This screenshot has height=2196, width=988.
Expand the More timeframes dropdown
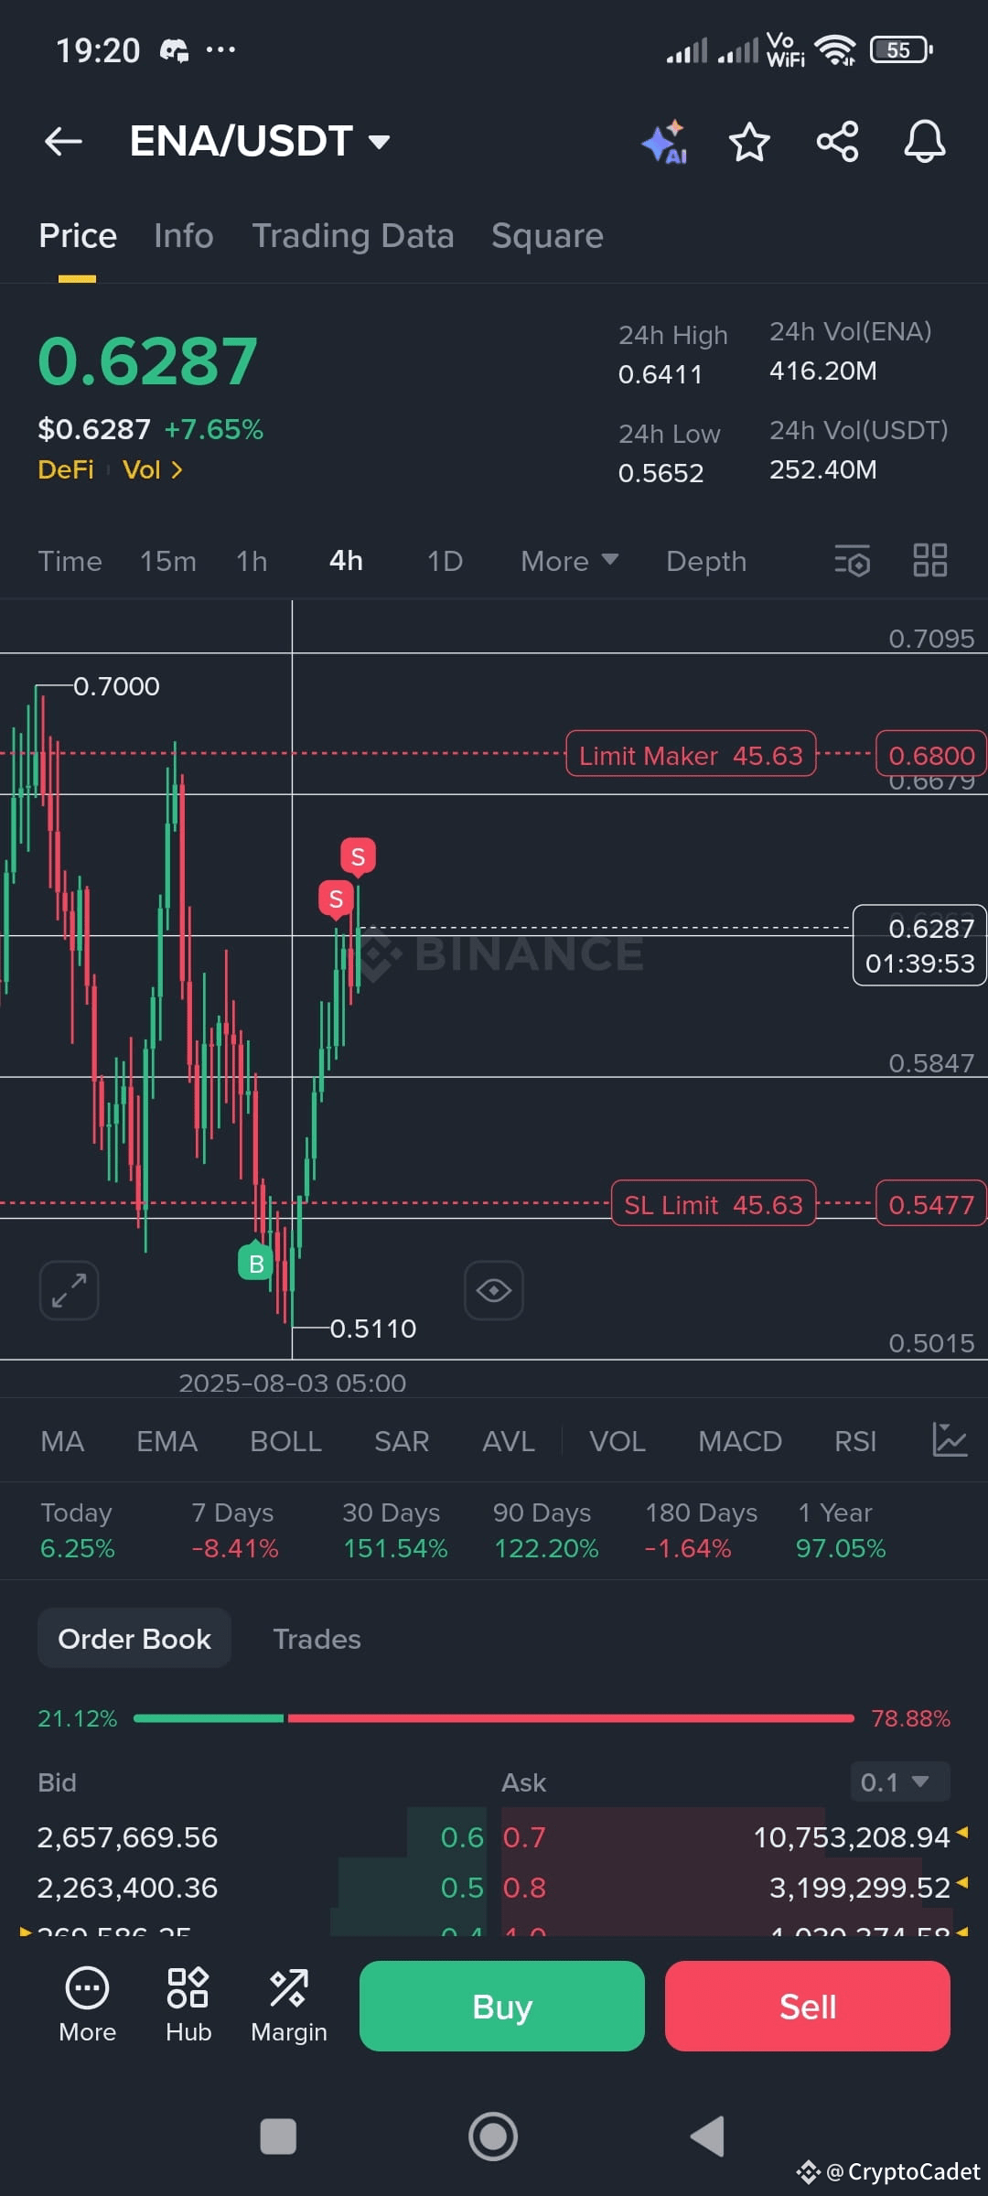click(x=569, y=561)
